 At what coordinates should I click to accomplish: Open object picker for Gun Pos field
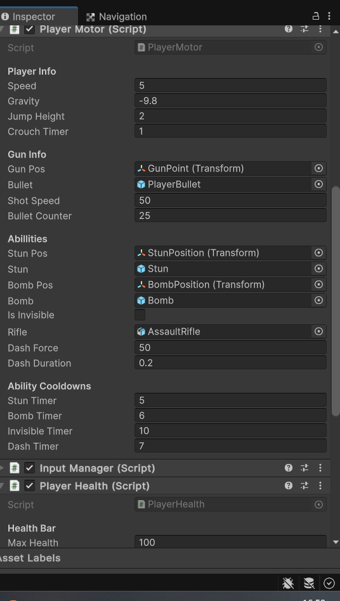click(x=318, y=169)
